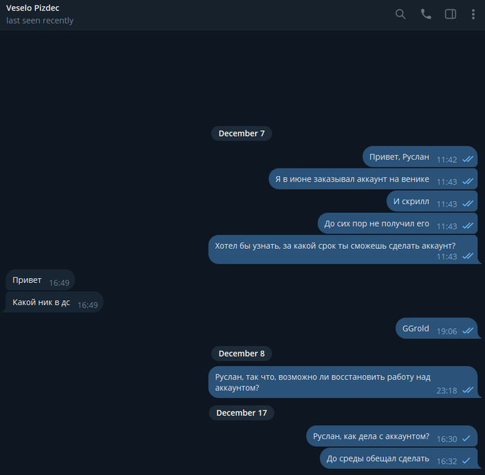Select the 'Привет, Руслан' message bubble

pos(420,157)
